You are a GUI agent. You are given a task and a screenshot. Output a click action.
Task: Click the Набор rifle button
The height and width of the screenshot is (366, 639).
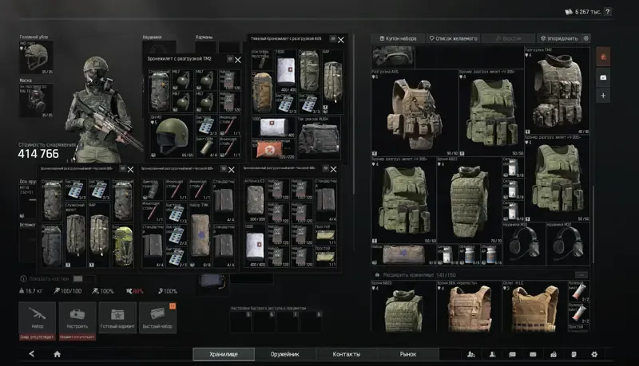tap(37, 317)
